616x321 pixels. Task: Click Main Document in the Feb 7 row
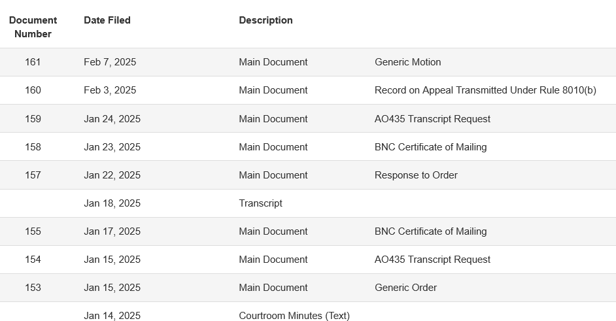pos(273,62)
